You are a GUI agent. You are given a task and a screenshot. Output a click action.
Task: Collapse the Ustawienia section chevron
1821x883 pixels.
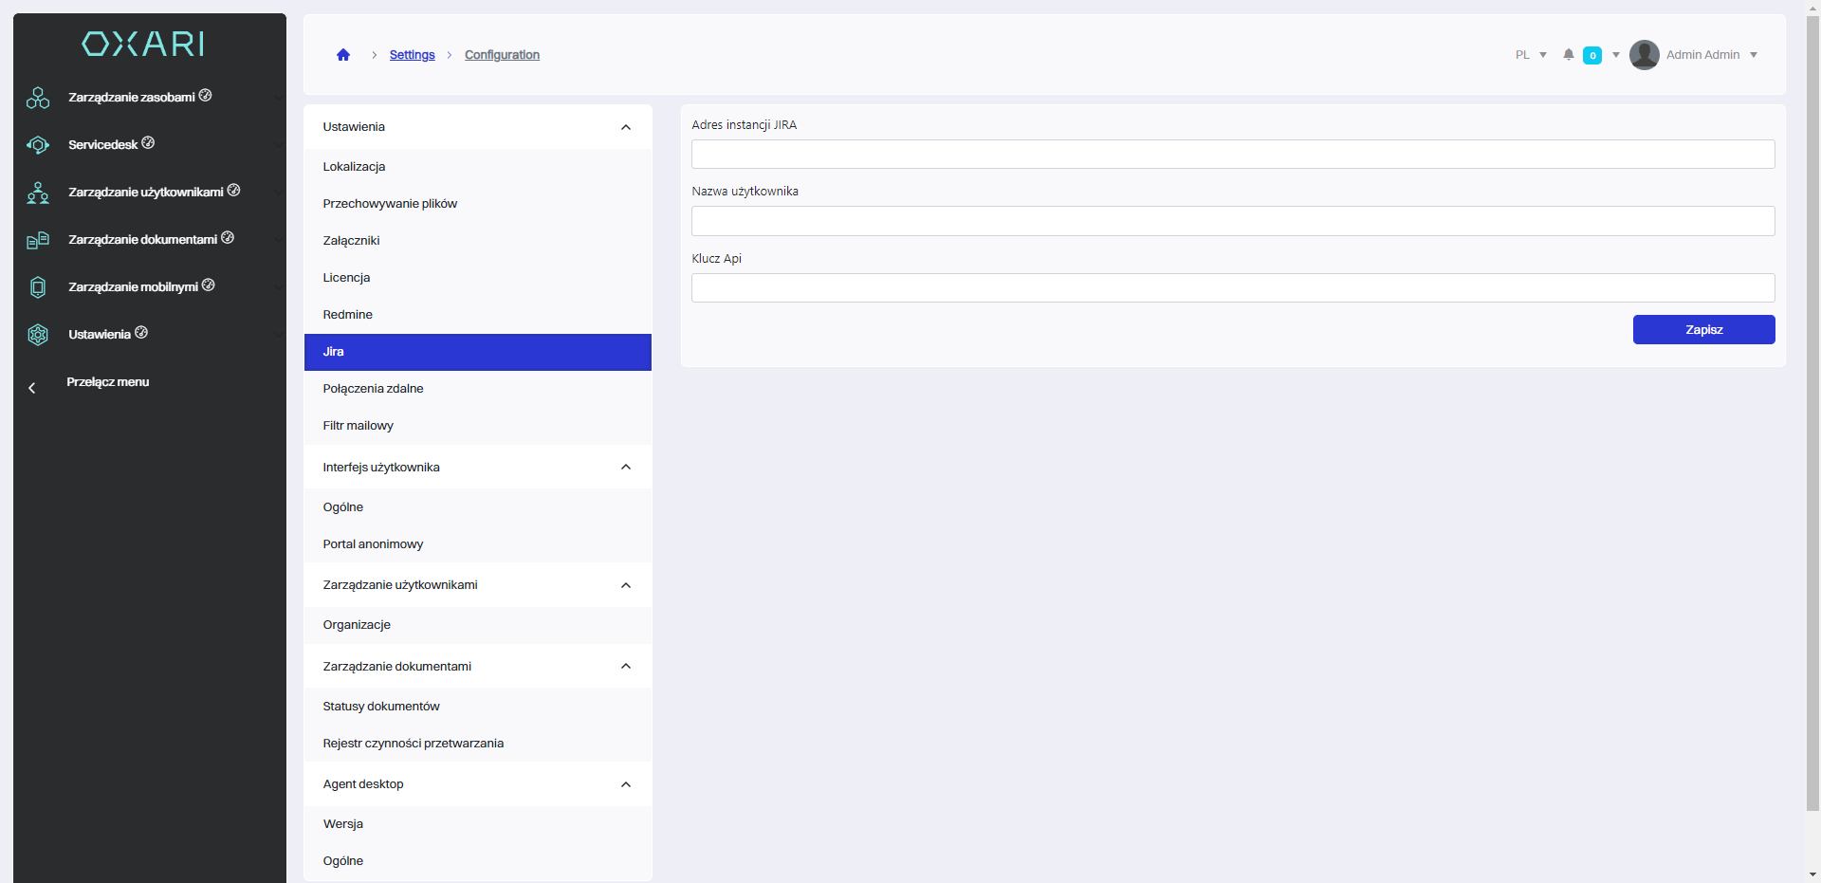pyautogui.click(x=626, y=127)
